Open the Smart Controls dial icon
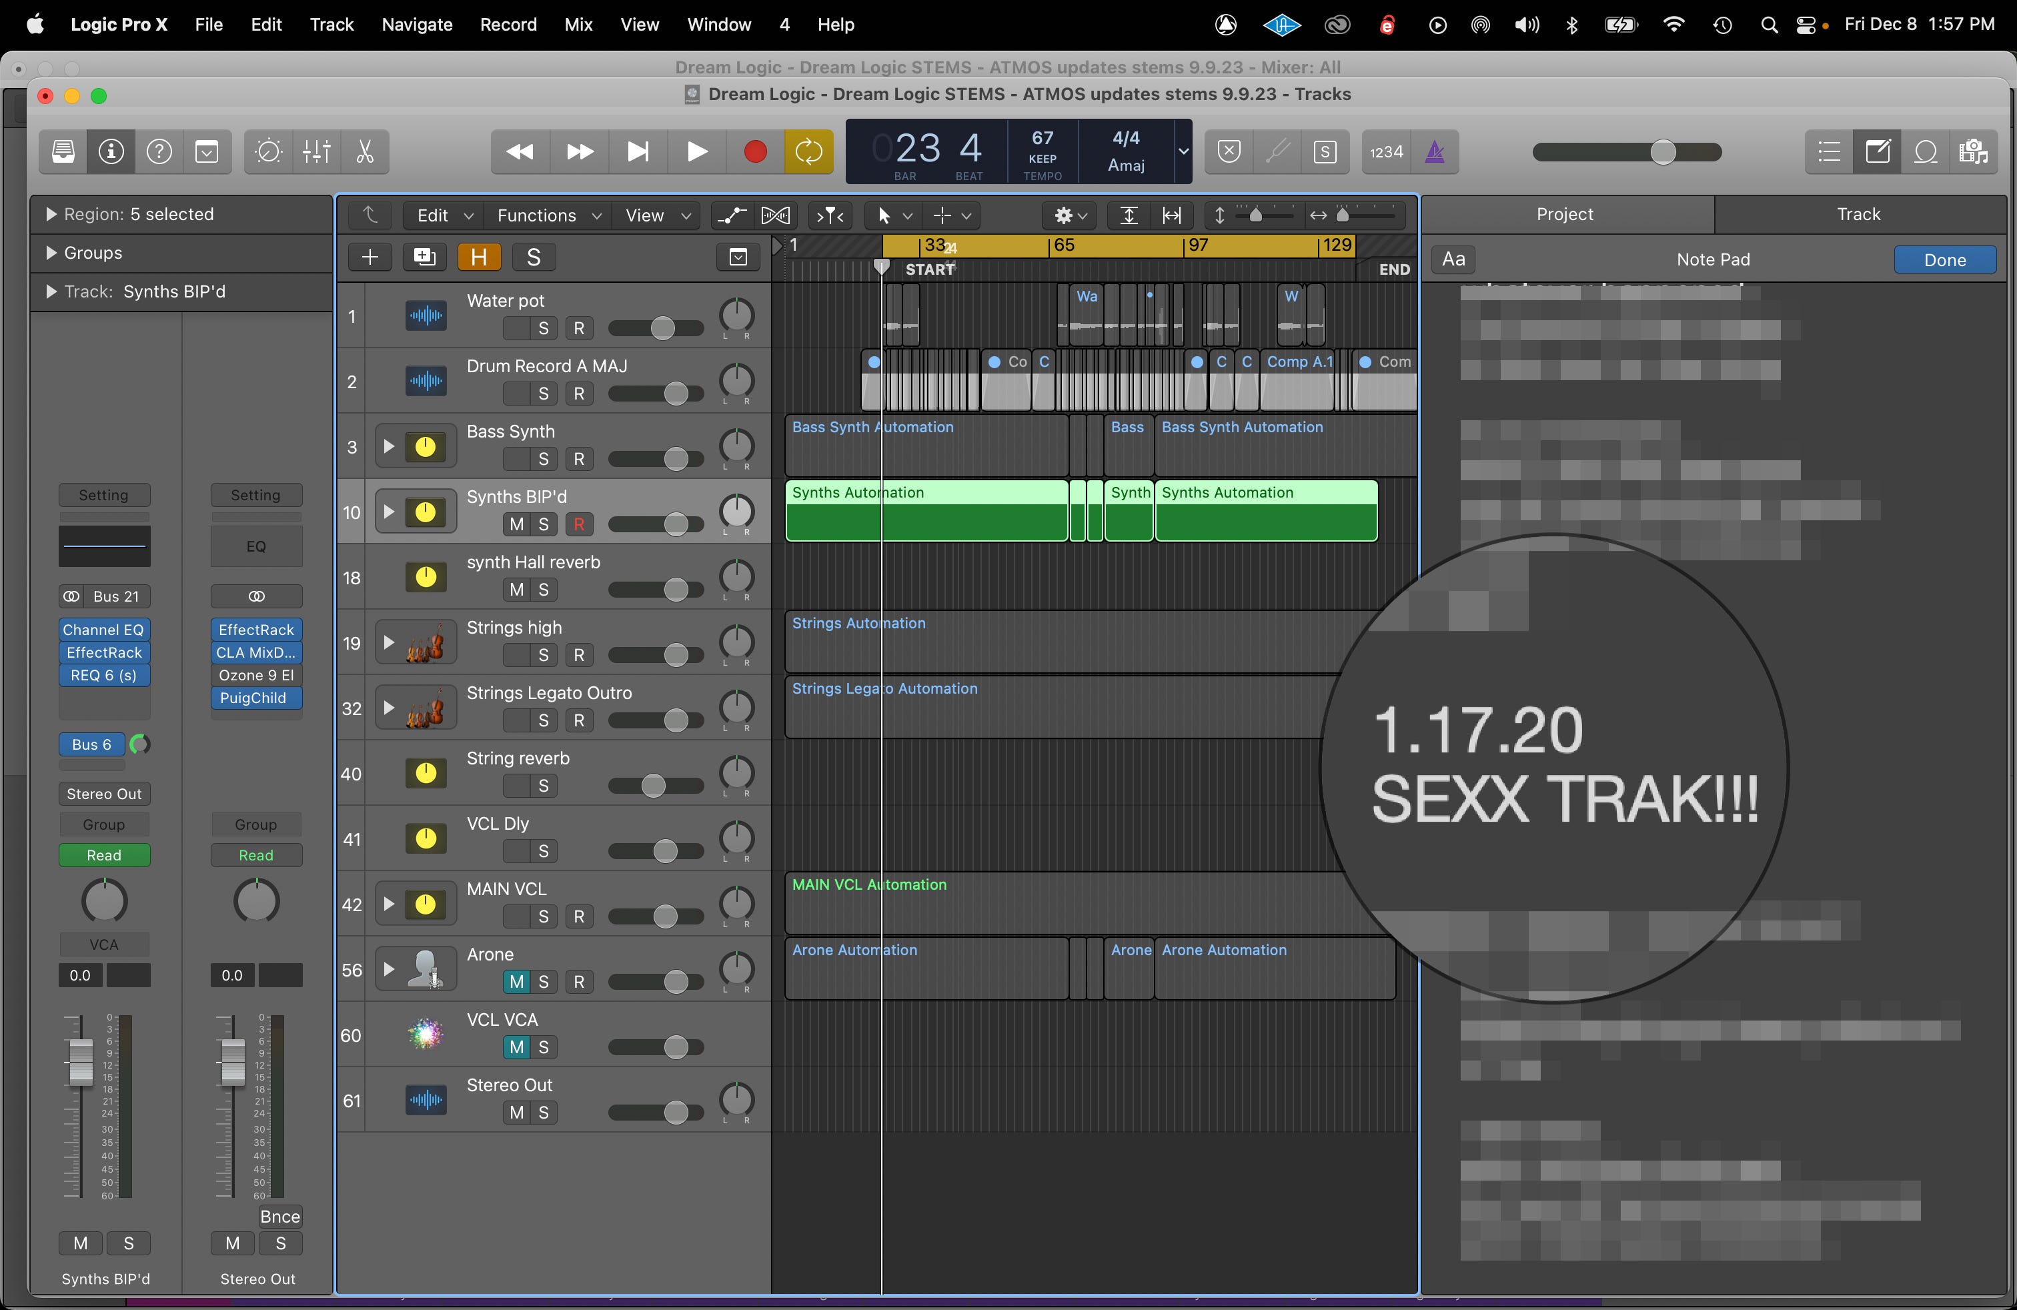This screenshot has height=1310, width=2017. pos(268,151)
